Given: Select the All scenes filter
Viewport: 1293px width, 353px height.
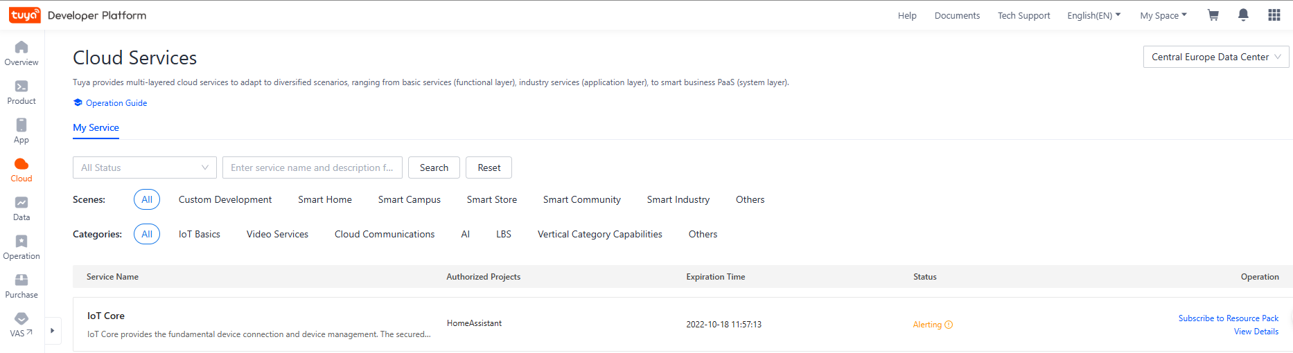Looking at the screenshot, I should click(147, 199).
